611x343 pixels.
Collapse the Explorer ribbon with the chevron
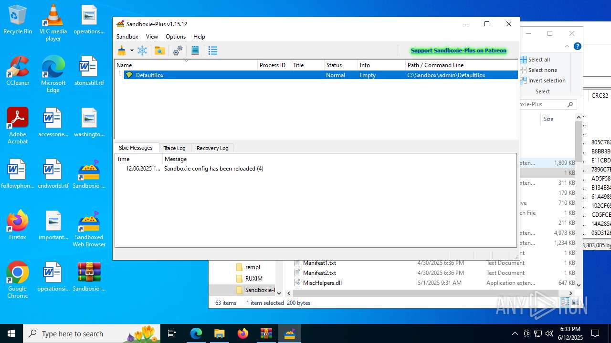coord(567,46)
